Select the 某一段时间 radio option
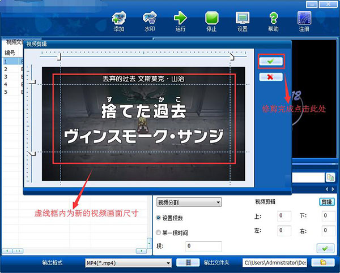340x273 pixels. [159, 232]
